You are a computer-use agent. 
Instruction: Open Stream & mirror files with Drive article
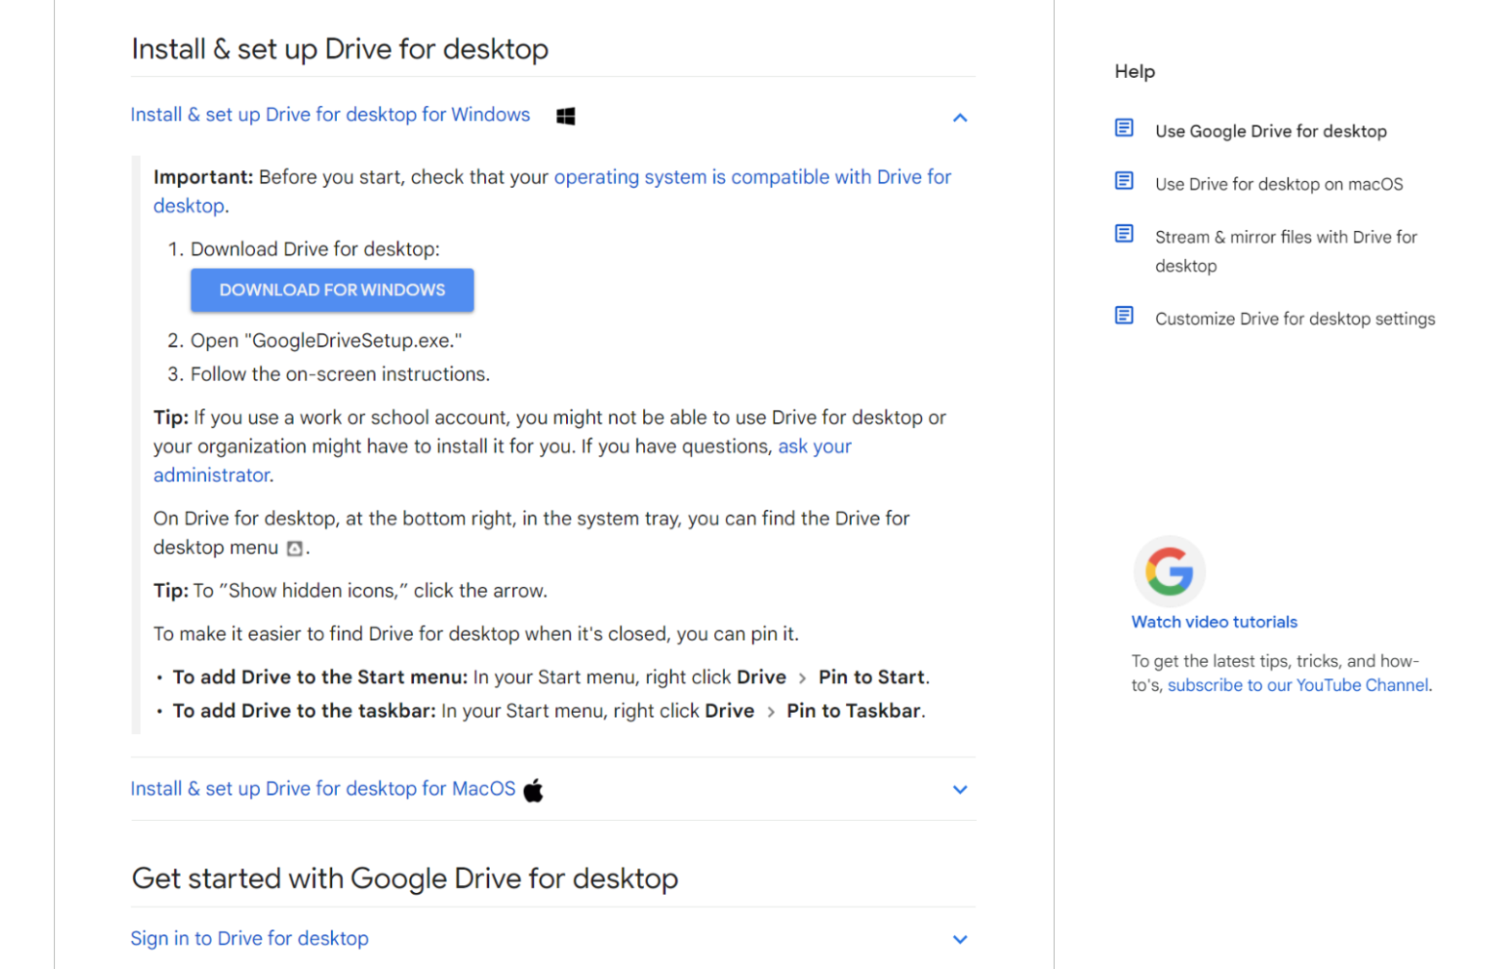[1286, 251]
